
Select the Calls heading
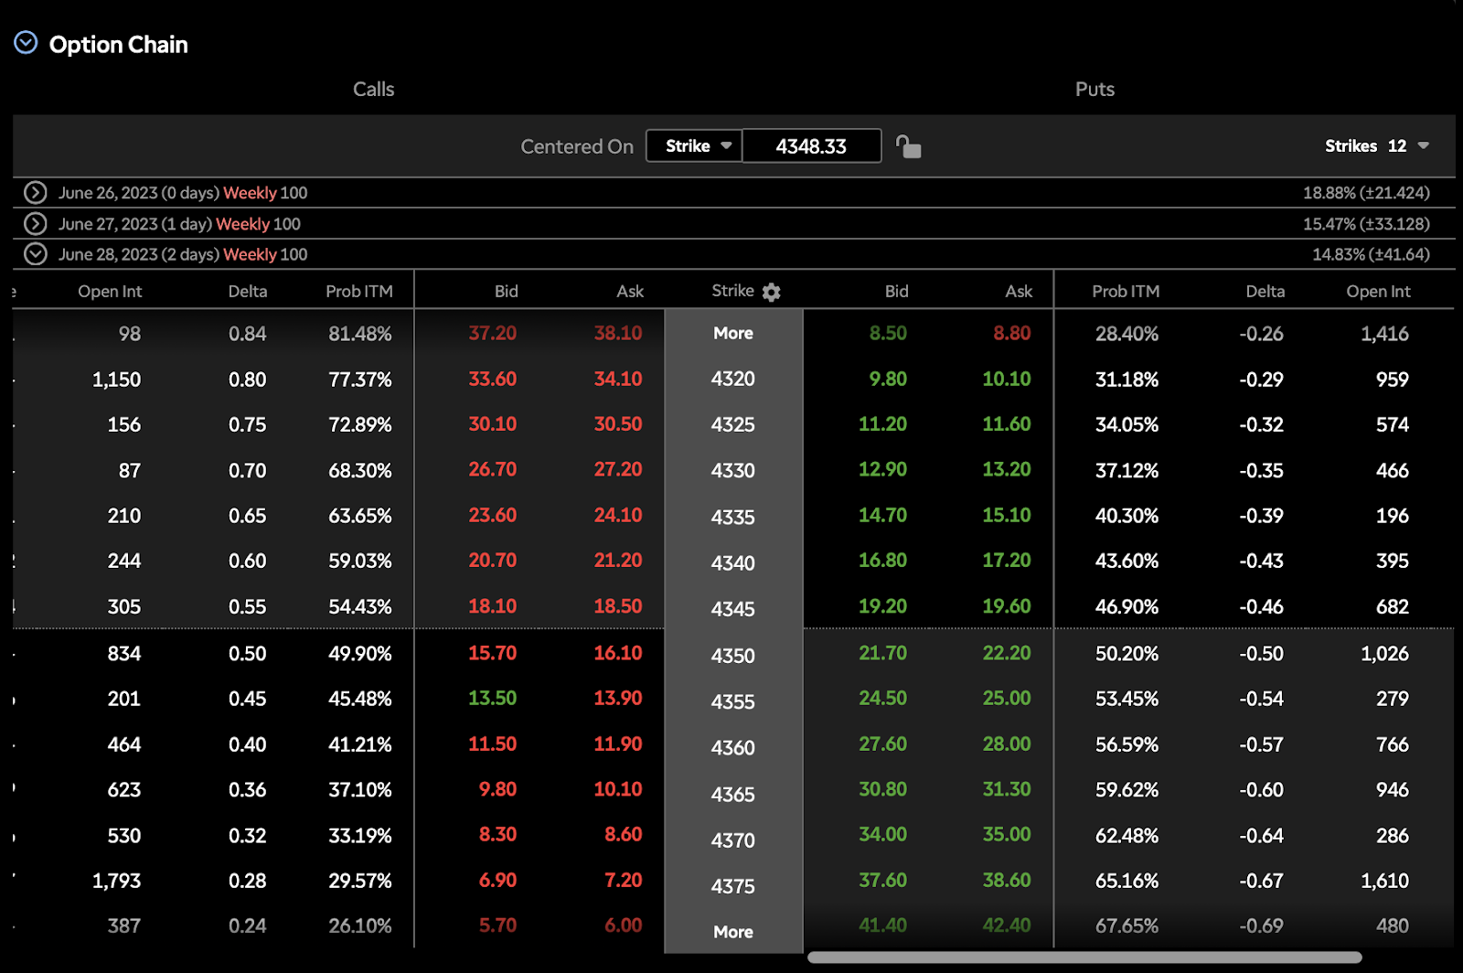click(x=374, y=90)
